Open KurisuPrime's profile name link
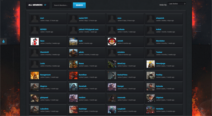Viewport: 212px width, 116px height. [x=122, y=75]
